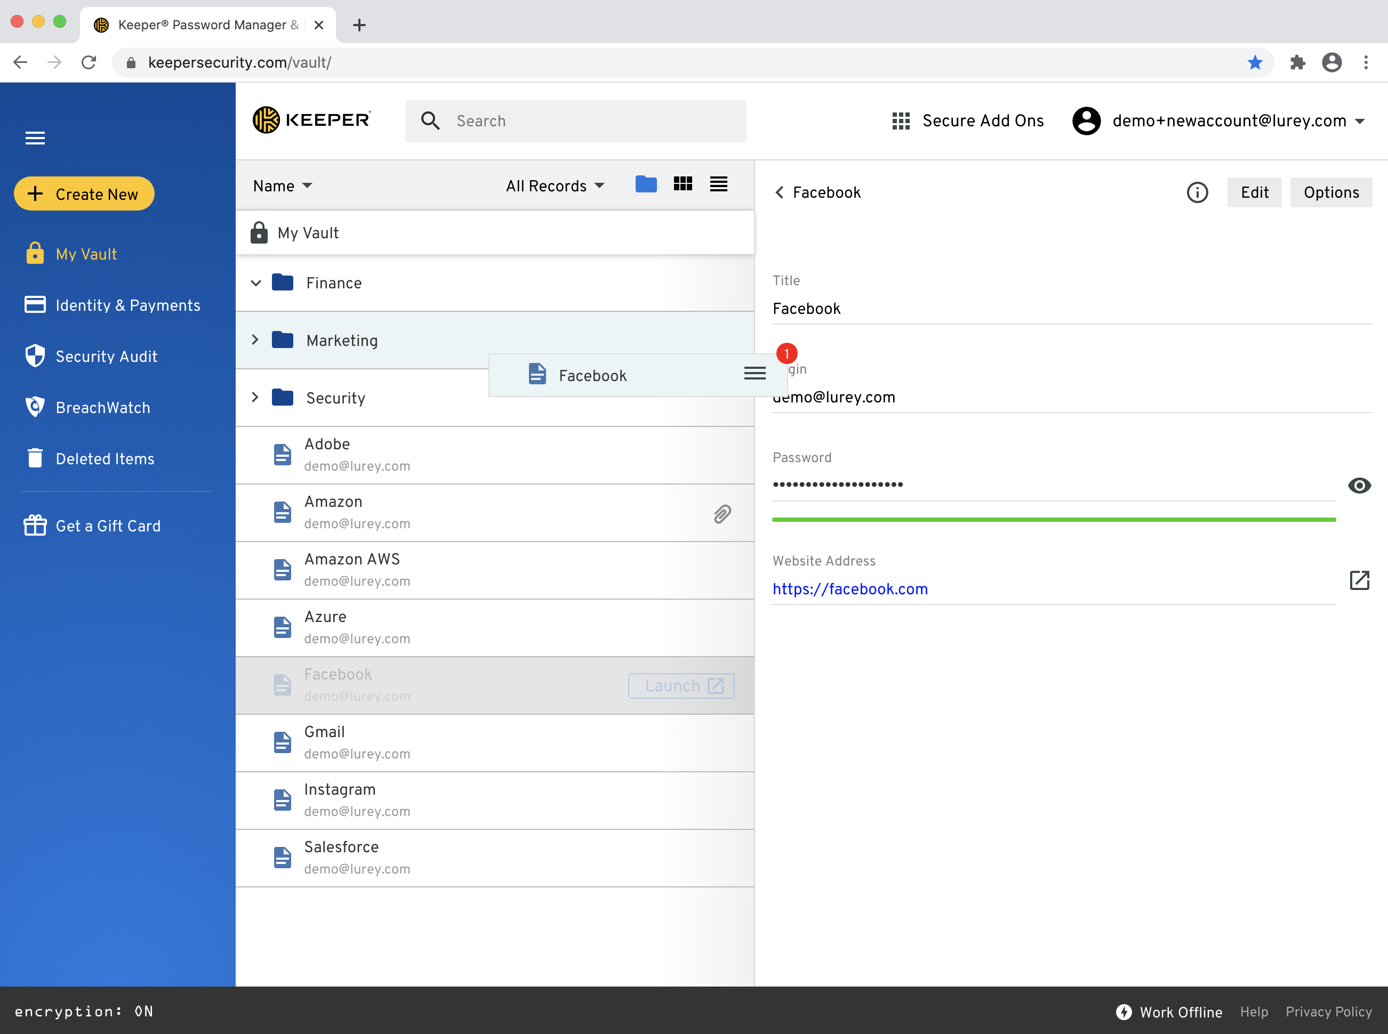The height and width of the screenshot is (1034, 1388).
Task: Click the Edit button
Action: pos(1254,193)
